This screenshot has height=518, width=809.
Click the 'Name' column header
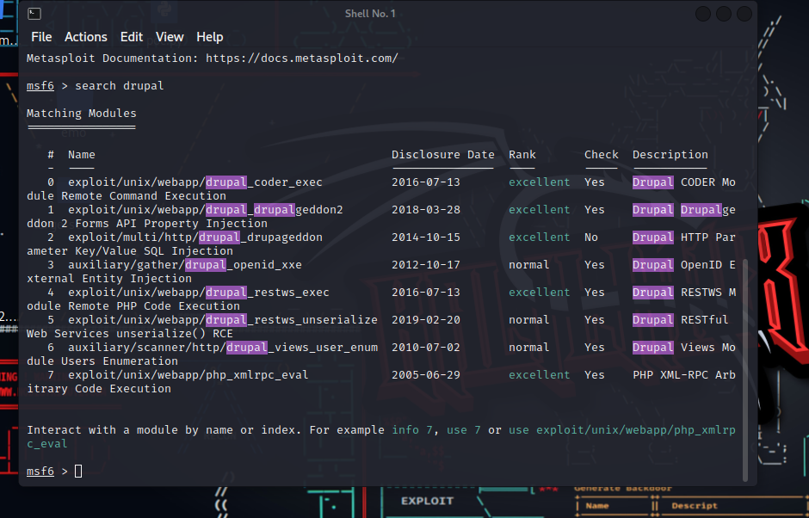82,155
